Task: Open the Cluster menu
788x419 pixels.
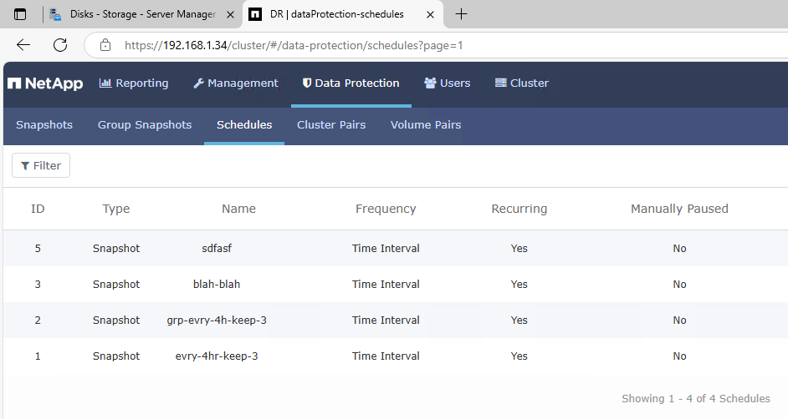Action: click(522, 83)
